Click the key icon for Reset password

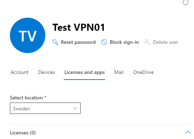[x=55, y=42]
